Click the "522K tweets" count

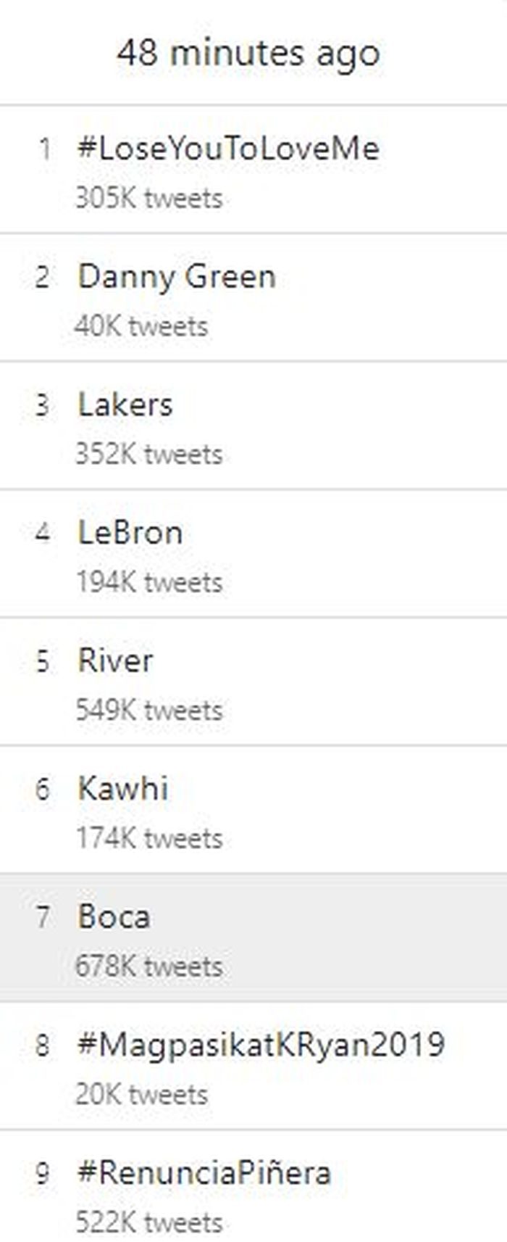pos(149,1222)
